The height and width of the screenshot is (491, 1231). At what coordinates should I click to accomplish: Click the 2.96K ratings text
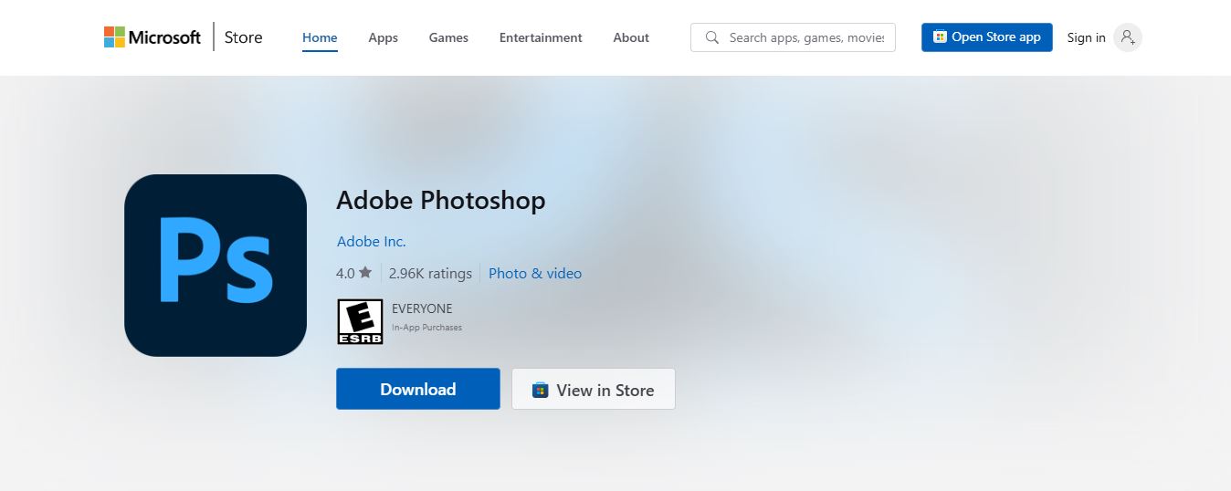tap(430, 273)
